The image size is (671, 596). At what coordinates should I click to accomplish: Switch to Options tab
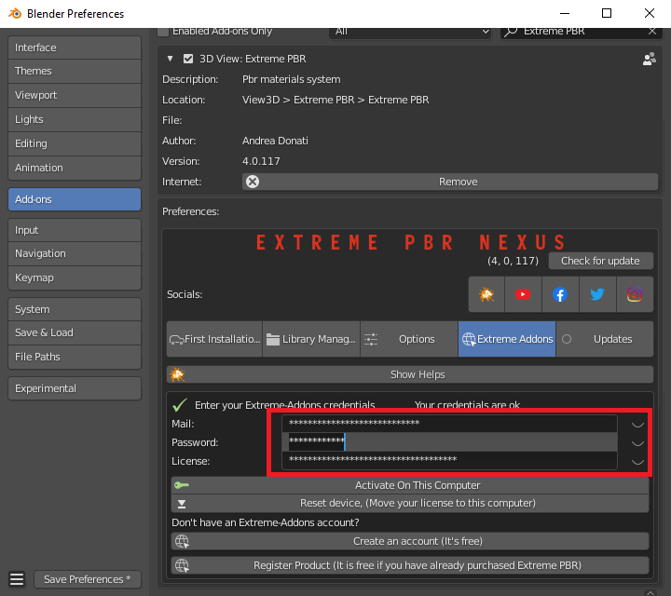coord(409,339)
